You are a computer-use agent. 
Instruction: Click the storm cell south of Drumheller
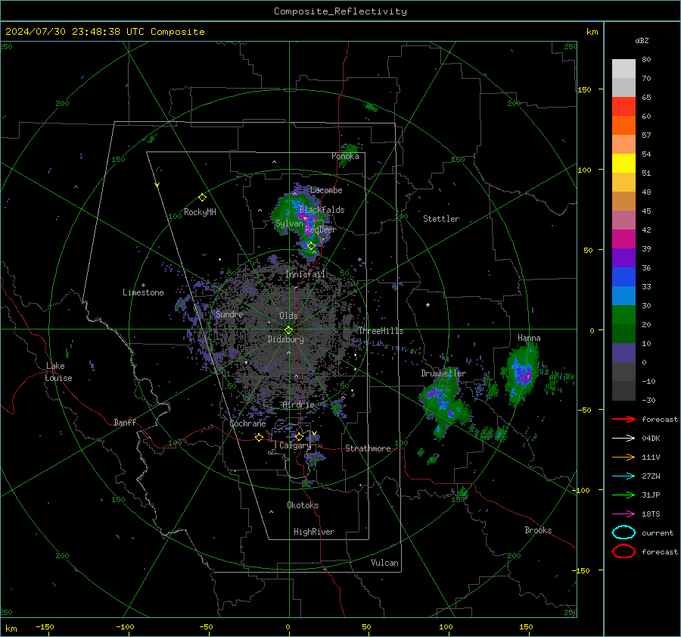(444, 404)
